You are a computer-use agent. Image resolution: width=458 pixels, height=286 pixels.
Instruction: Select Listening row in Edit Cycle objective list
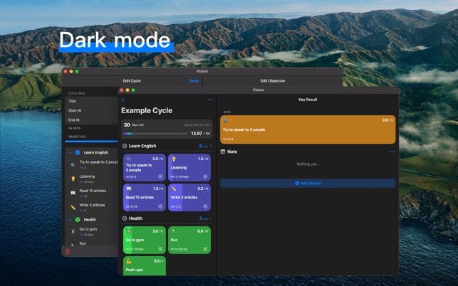(x=92, y=179)
